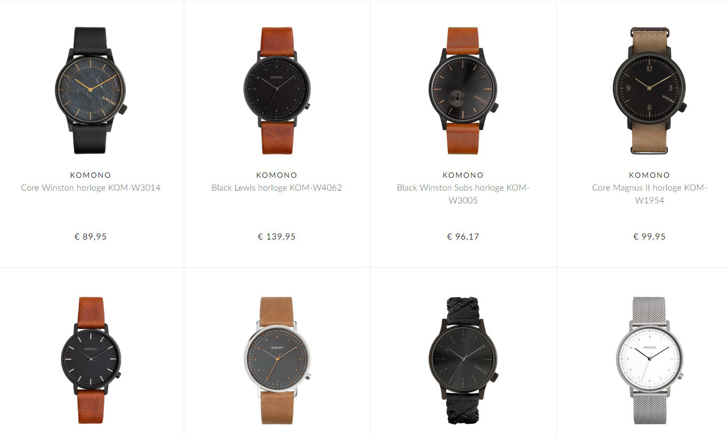This screenshot has height=437, width=728.
Task: Click the Black Lewis watch with cognac strap
Action: coord(277,90)
